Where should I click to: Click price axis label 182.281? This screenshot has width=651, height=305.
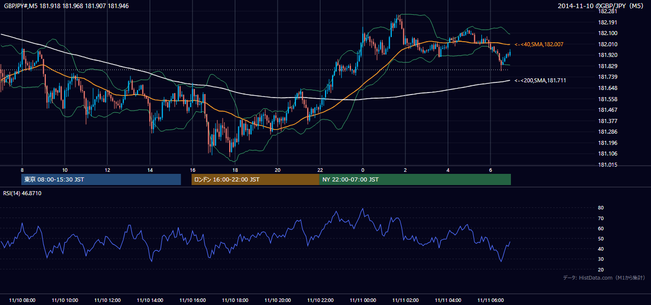pos(608,11)
